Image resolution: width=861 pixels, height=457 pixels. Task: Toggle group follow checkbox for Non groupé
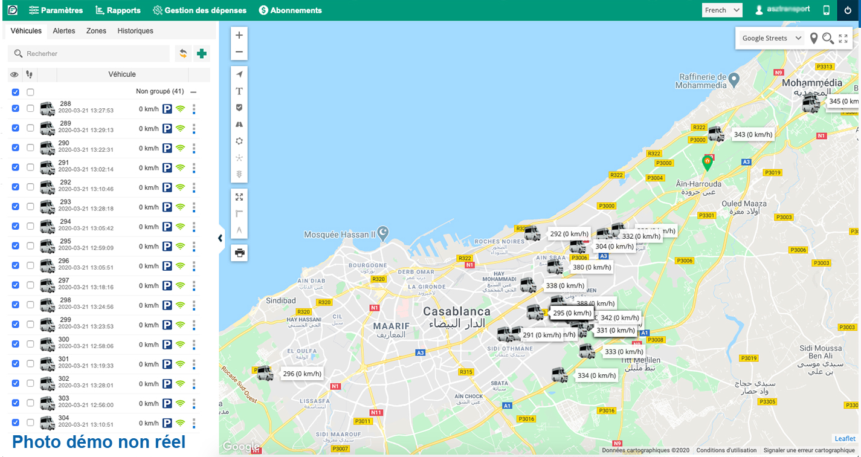coord(30,92)
